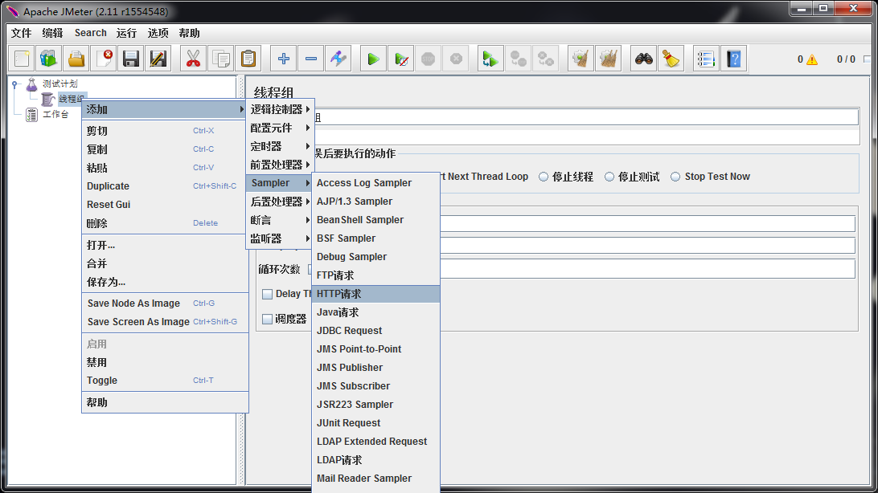Enable the 调度器 checkbox
This screenshot has width=878, height=493.
coord(267,319)
